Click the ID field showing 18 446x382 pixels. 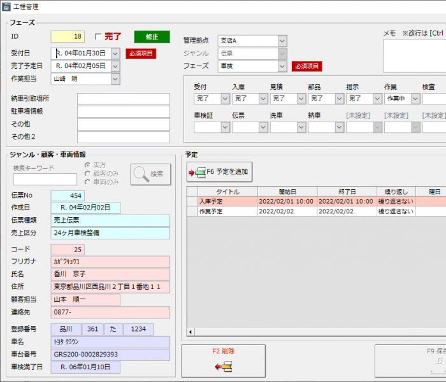tap(68, 37)
